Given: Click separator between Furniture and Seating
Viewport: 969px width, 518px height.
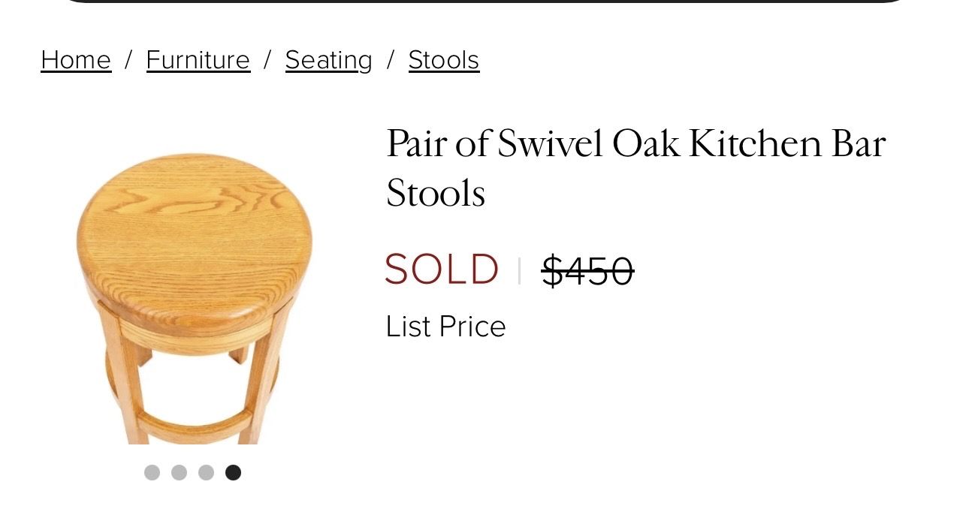Looking at the screenshot, I should click(x=267, y=60).
